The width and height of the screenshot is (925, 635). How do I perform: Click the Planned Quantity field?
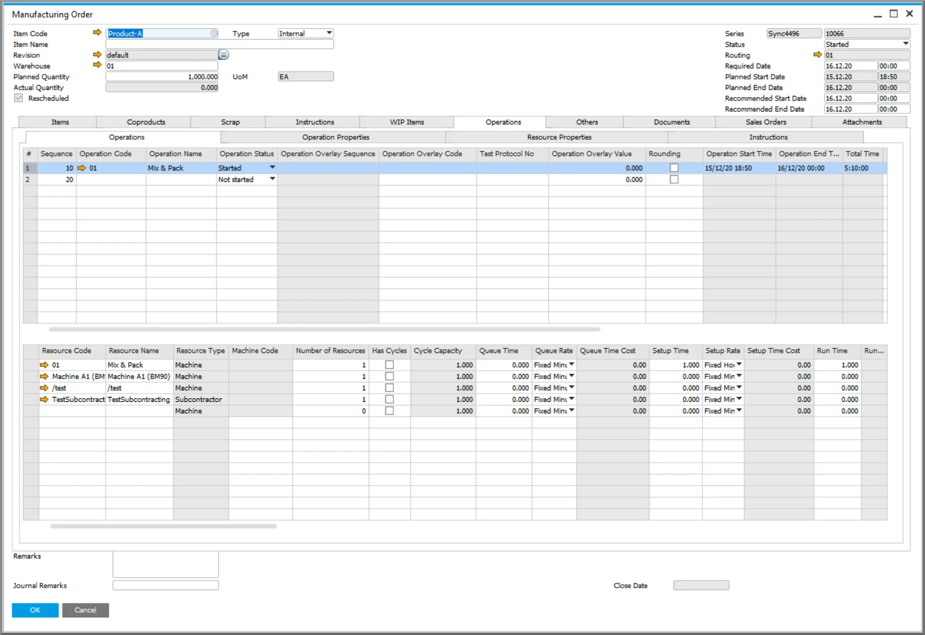click(162, 77)
